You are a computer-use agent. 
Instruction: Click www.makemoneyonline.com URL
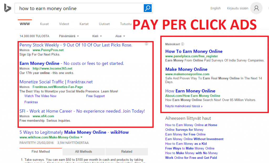tap(187, 74)
